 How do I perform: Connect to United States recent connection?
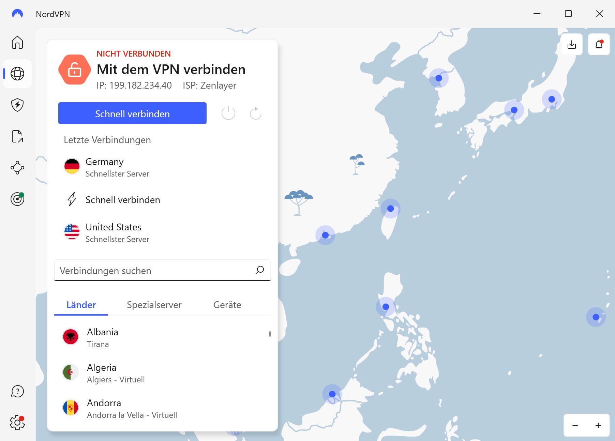[x=162, y=233]
